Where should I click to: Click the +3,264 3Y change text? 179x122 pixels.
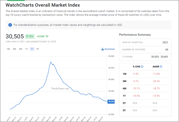tap(43, 36)
